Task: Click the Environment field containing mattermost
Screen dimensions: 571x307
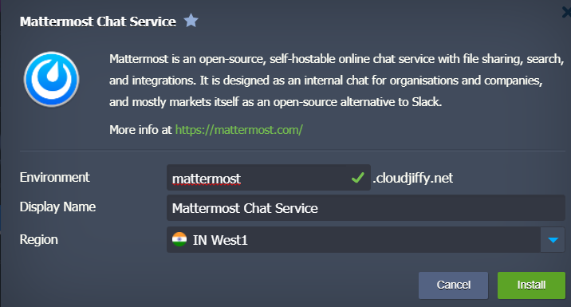Action: [x=269, y=178]
